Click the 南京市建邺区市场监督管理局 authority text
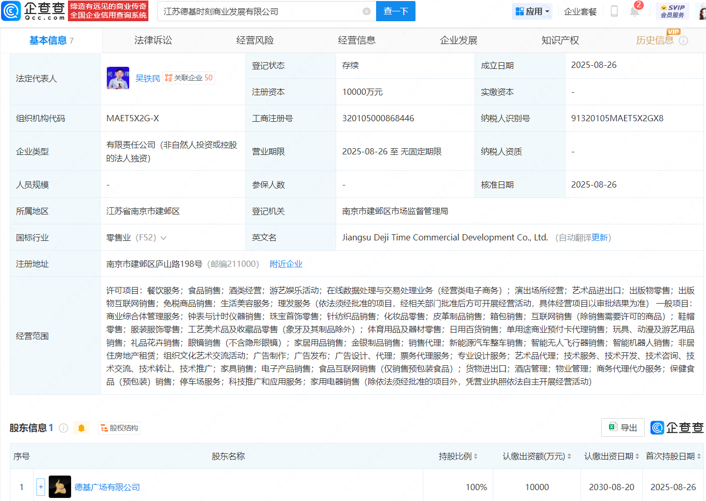706x501 pixels. [x=395, y=211]
